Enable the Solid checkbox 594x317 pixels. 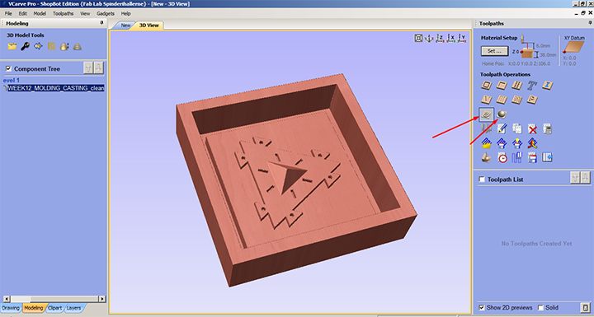pyautogui.click(x=541, y=308)
